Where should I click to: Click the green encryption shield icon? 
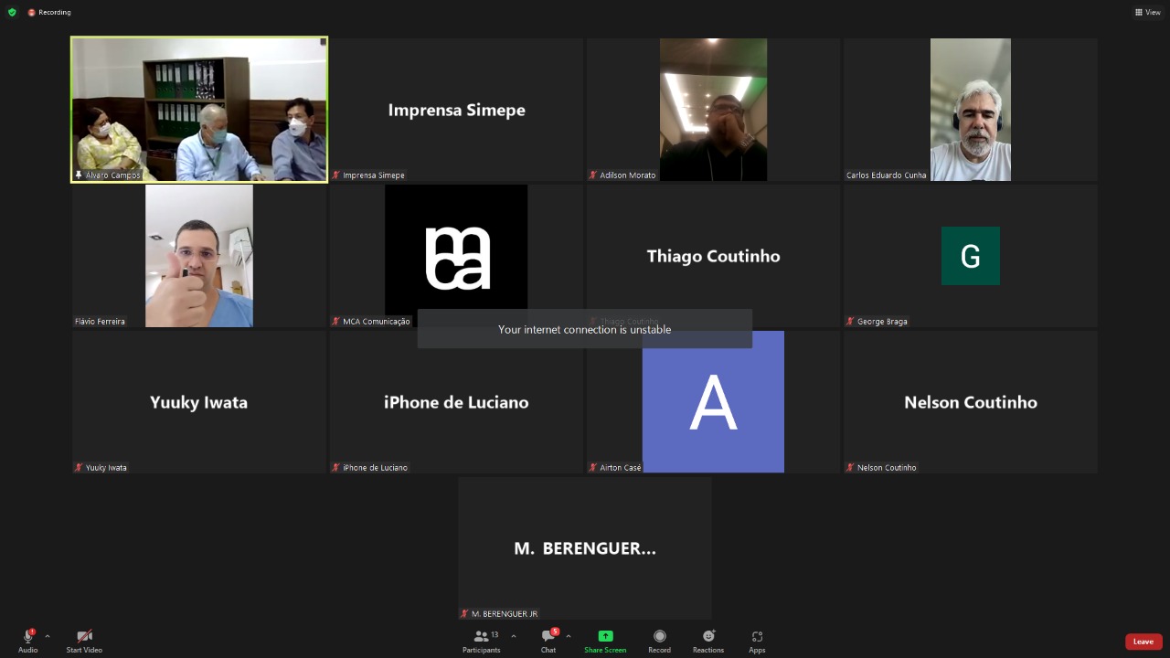[x=12, y=12]
